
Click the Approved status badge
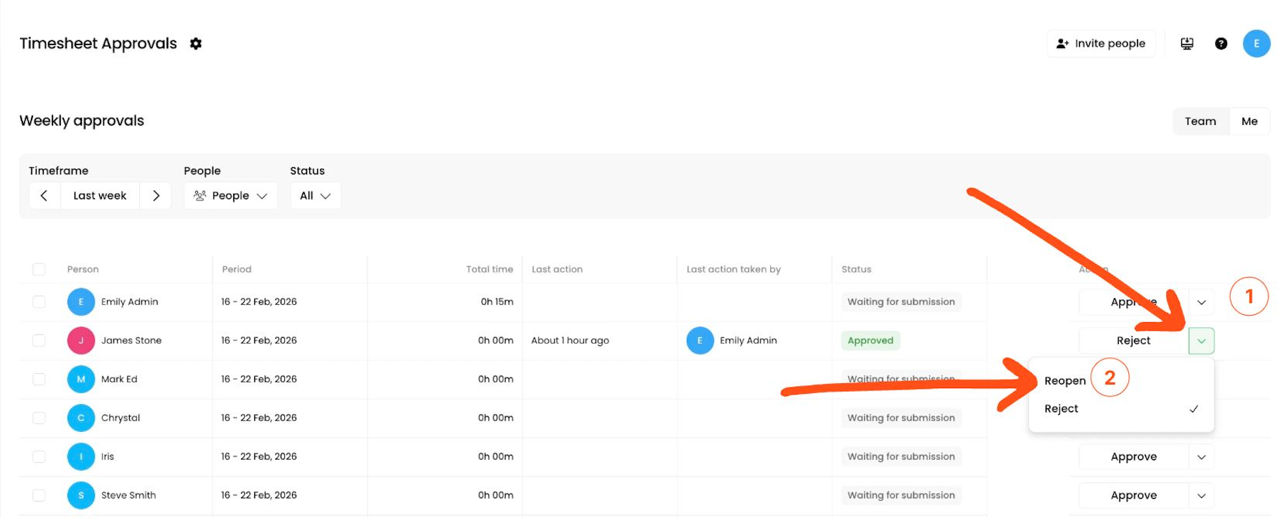(x=870, y=341)
